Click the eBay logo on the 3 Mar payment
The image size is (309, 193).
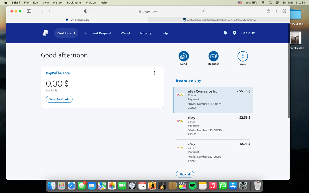(180, 121)
